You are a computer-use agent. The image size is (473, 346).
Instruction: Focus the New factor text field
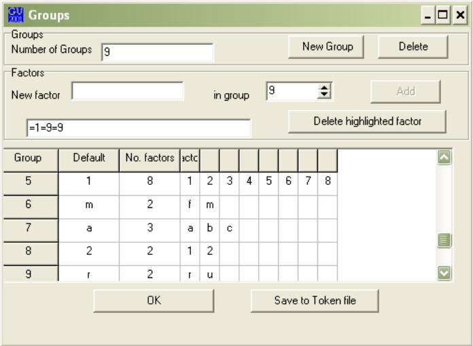coord(128,92)
